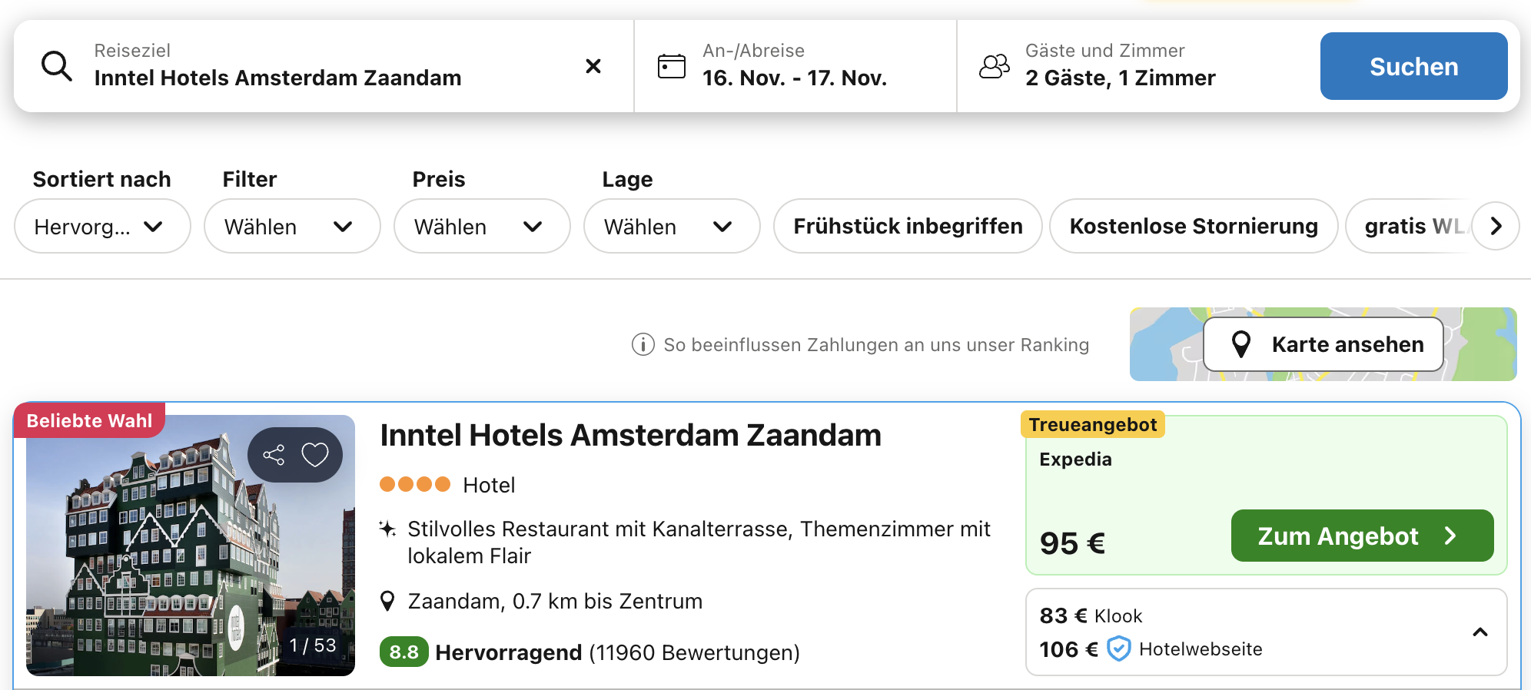The width and height of the screenshot is (1531, 690).
Task: Click the hotel location pin icon
Action: point(388,602)
